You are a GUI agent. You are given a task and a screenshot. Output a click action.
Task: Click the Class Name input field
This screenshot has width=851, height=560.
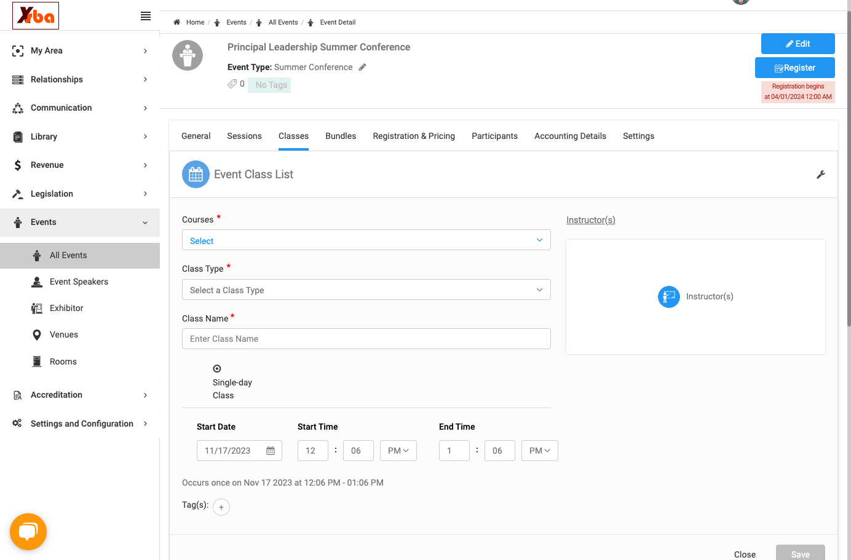tap(366, 339)
